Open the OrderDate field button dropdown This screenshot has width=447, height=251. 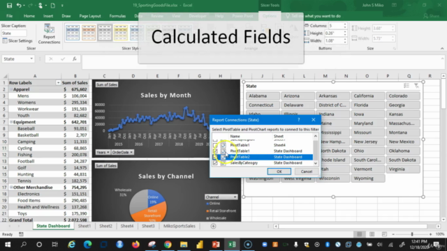coord(122,152)
